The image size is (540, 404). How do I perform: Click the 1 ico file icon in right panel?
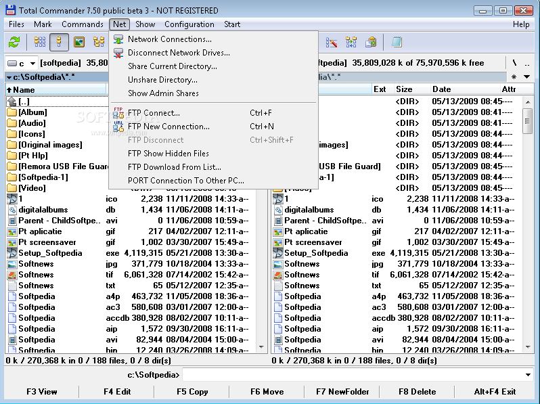pyautogui.click(x=278, y=199)
